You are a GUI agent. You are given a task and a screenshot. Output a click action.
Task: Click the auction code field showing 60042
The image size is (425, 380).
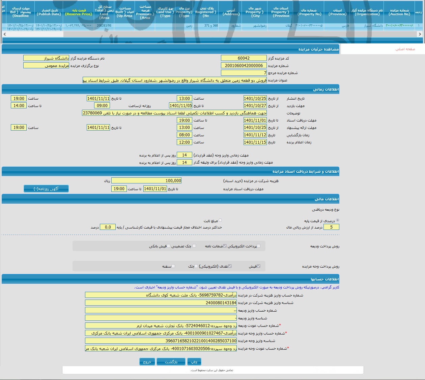tap(244, 58)
